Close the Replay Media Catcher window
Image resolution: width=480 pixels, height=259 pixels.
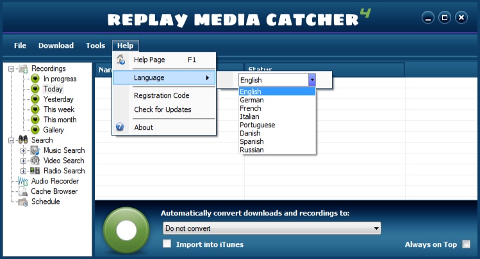(461, 18)
